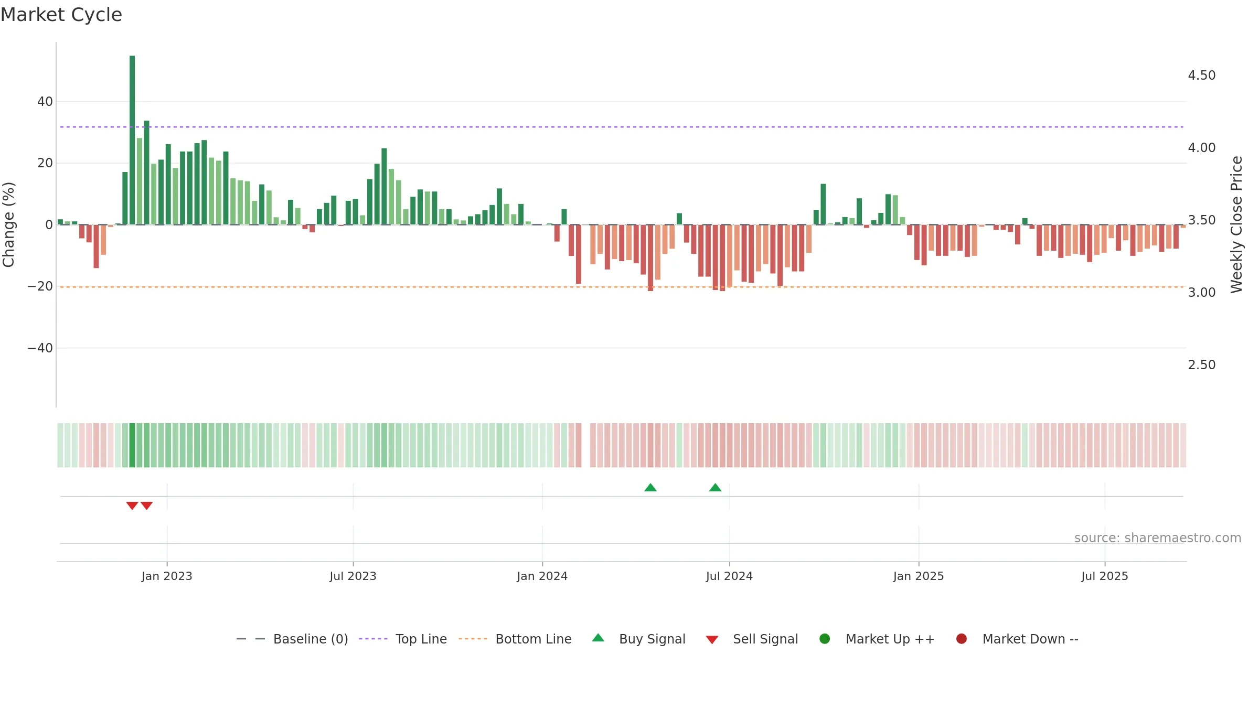Viewport: 1259px width, 708px height.
Task: Click the Jul 2024 axis label
Action: tap(729, 576)
